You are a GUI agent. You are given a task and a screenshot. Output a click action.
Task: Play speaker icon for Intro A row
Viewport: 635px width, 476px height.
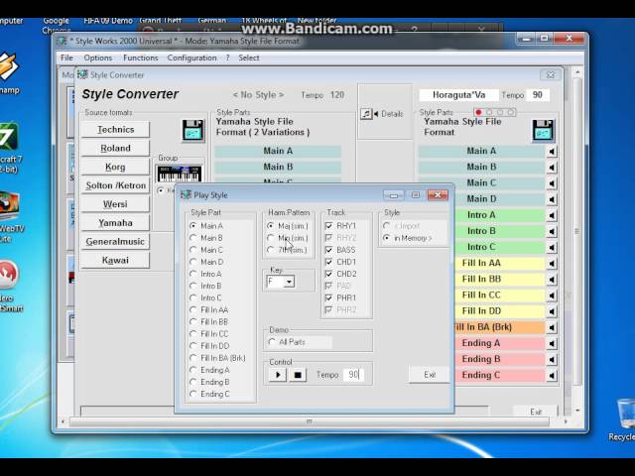[x=552, y=215]
